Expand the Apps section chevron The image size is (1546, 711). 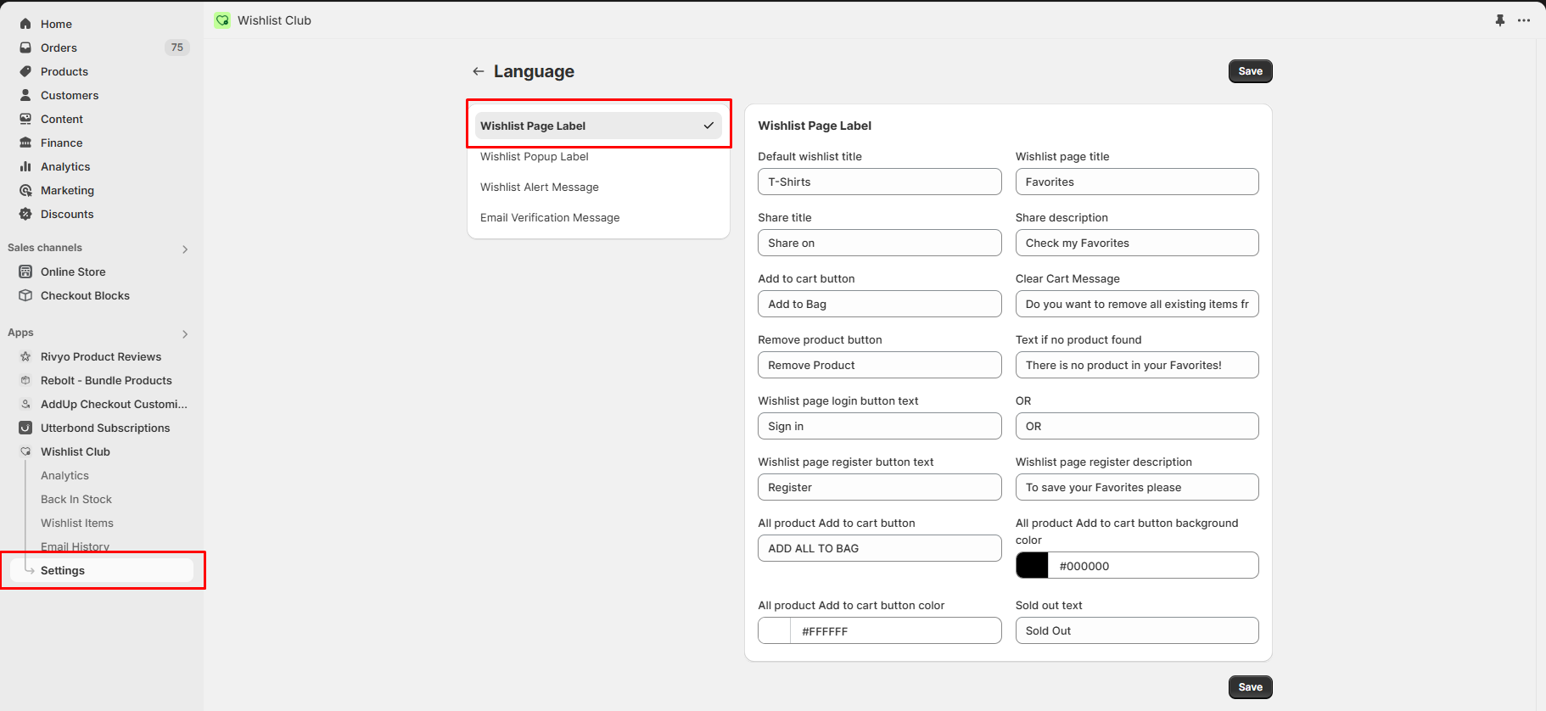[x=185, y=333]
